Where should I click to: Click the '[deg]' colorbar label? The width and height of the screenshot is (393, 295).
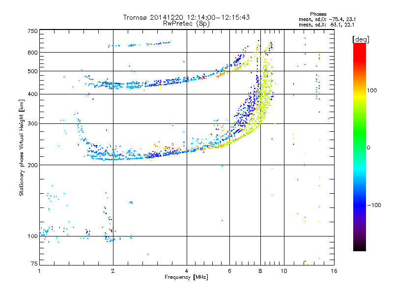tap(361, 39)
